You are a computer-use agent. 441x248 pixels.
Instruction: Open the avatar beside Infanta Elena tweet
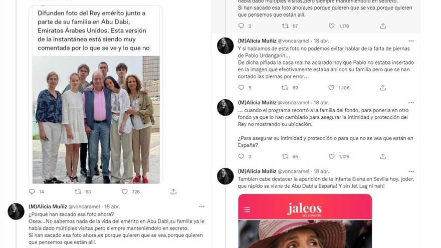(x=226, y=176)
